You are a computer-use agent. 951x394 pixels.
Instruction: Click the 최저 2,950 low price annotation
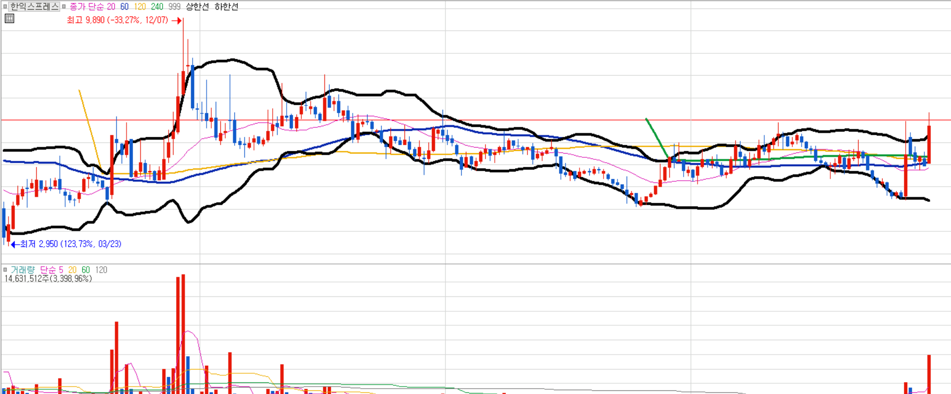(x=70, y=244)
